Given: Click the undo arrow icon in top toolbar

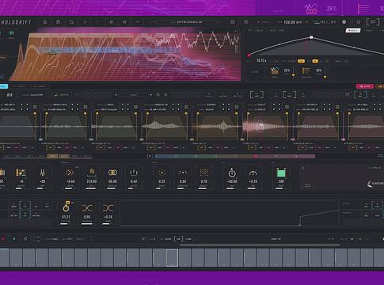Looking at the screenshot, I should 85,22.
